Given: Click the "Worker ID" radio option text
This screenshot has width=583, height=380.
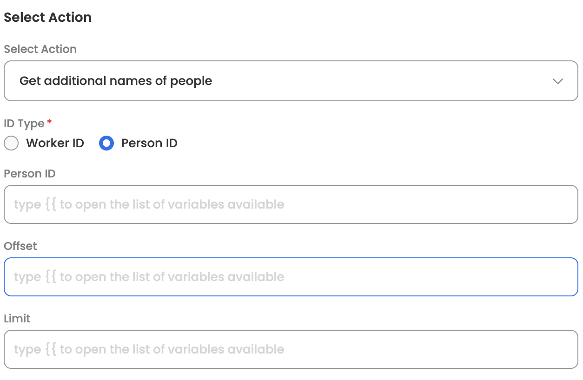Looking at the screenshot, I should (x=55, y=143).
